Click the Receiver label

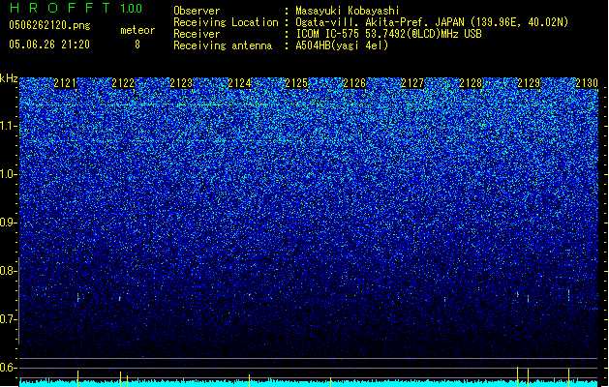coord(197,34)
